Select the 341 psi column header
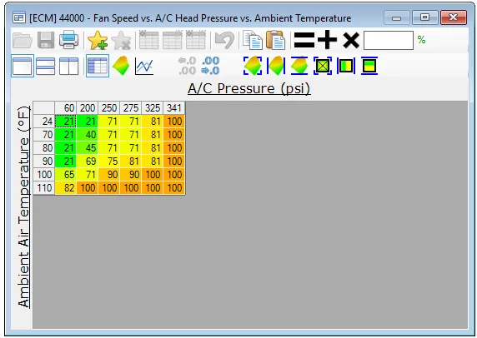 [173, 107]
